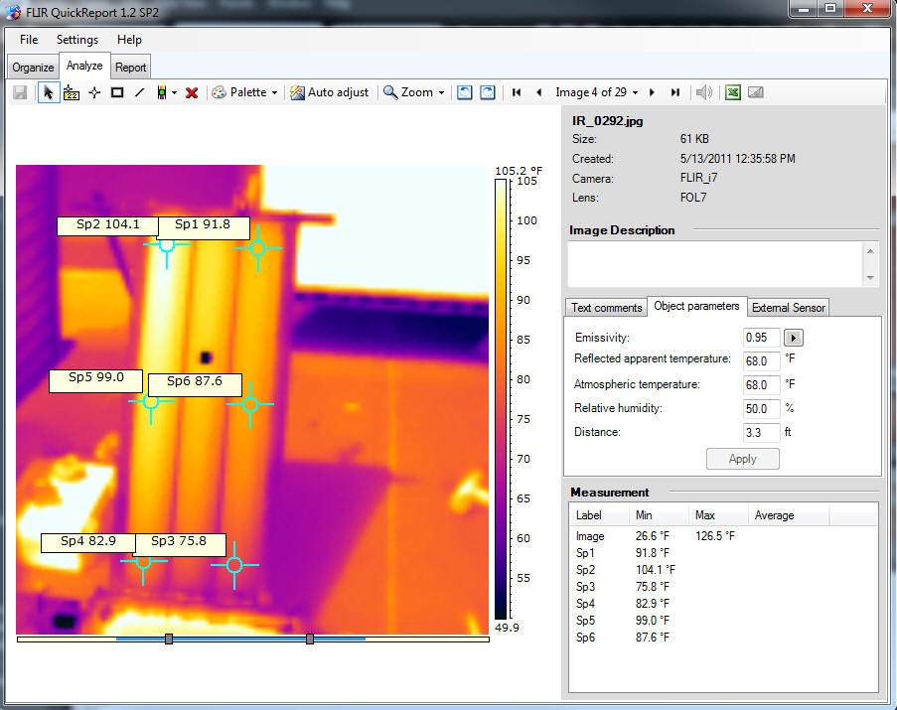Screen dimensions: 897x710
Task: Switch to the Organize tab
Action: 33,68
